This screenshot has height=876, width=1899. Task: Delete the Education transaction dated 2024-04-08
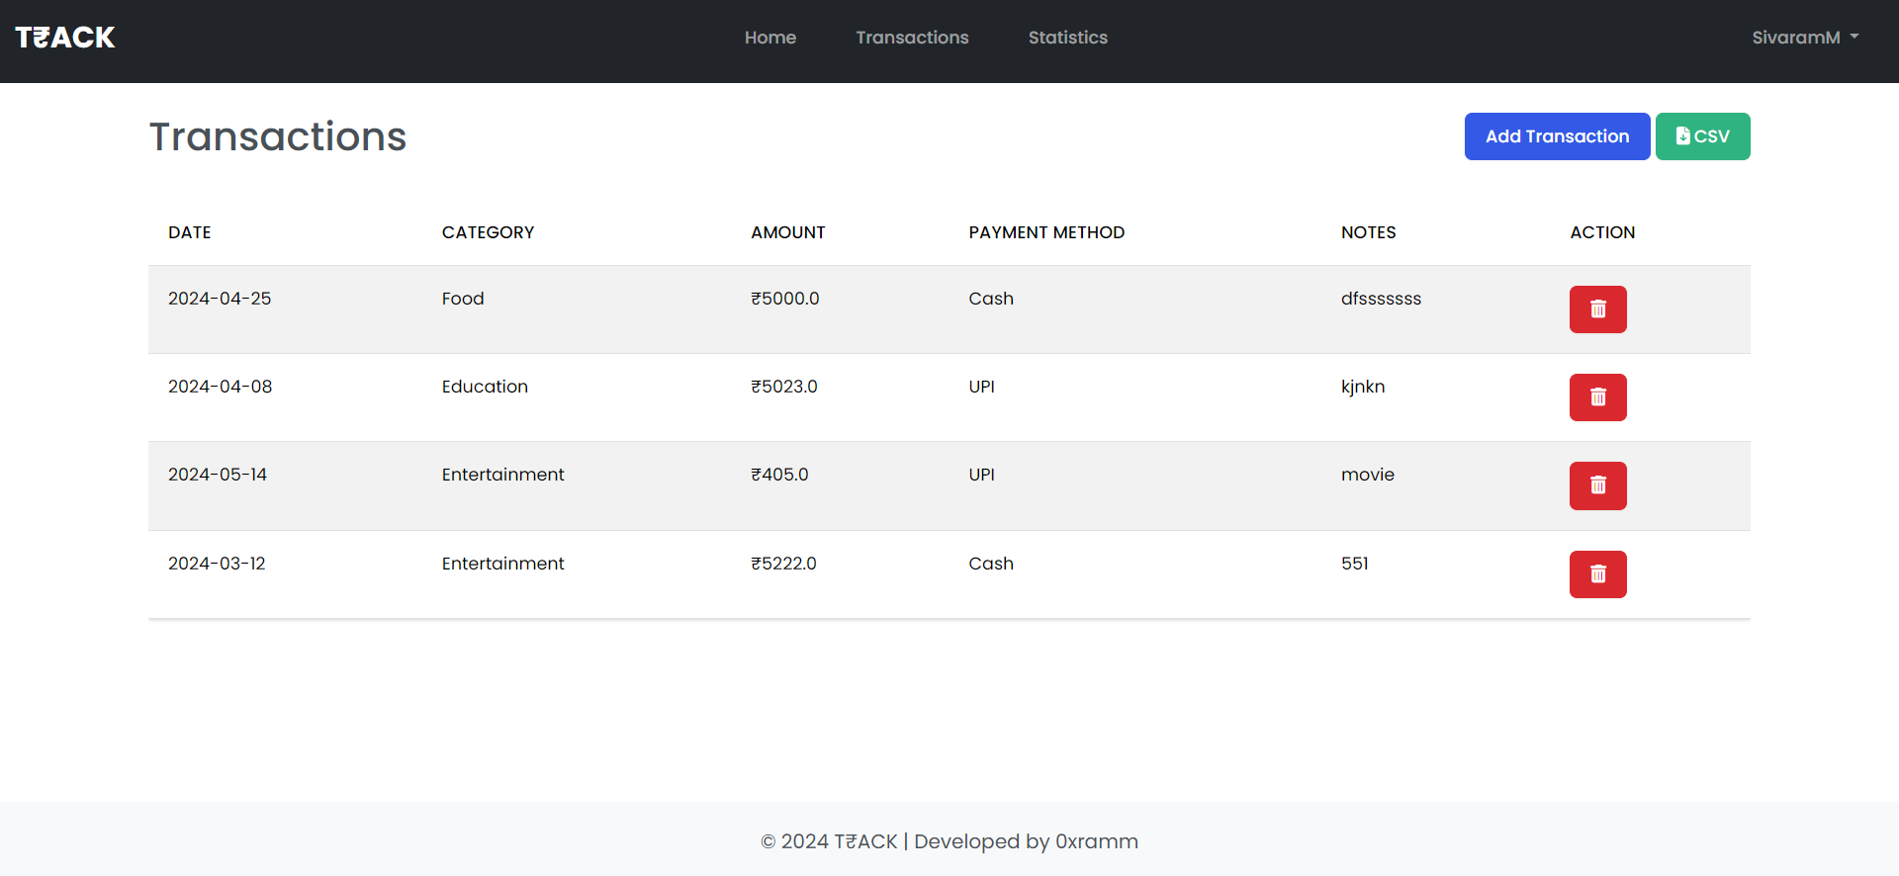[x=1597, y=397]
